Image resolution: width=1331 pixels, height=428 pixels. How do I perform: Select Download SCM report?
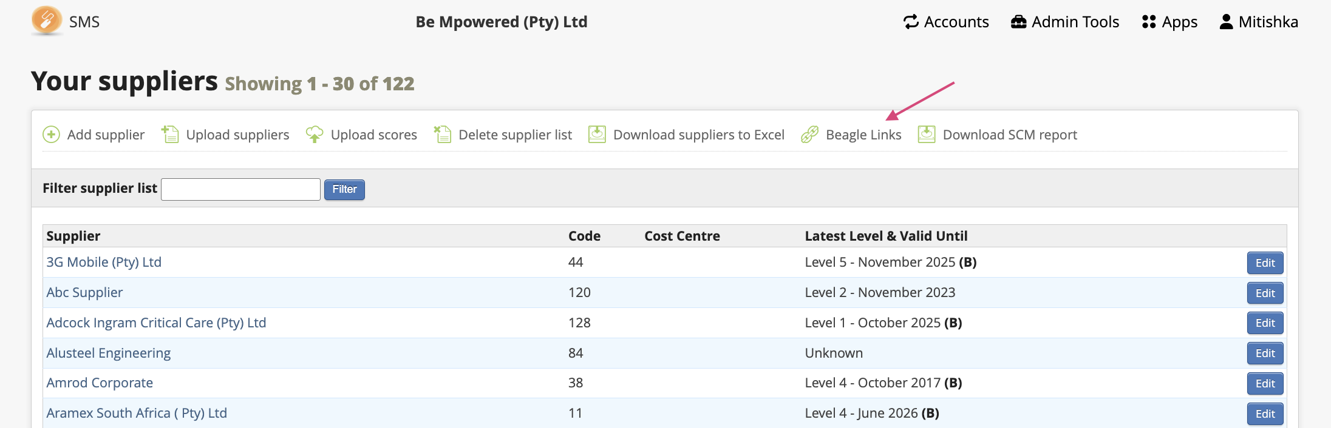click(1010, 135)
